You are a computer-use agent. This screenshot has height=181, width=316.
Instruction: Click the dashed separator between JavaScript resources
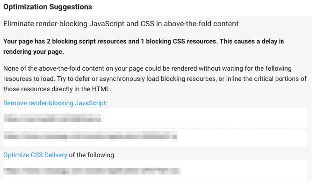(155, 129)
